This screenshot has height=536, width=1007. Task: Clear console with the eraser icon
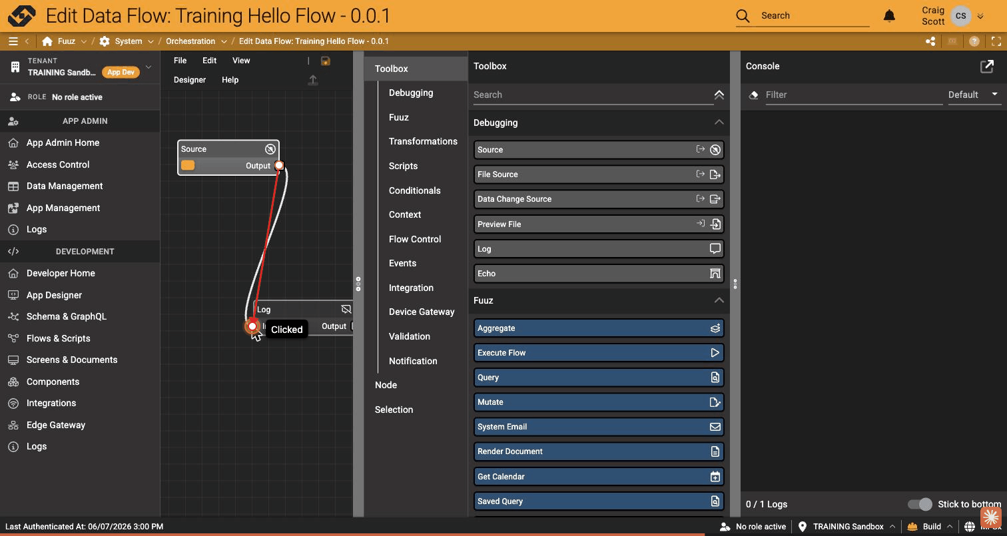[x=753, y=95]
